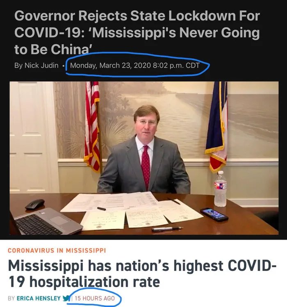287x307 pixels.
Task: Click the American flag in the photo
Action: coord(92,125)
